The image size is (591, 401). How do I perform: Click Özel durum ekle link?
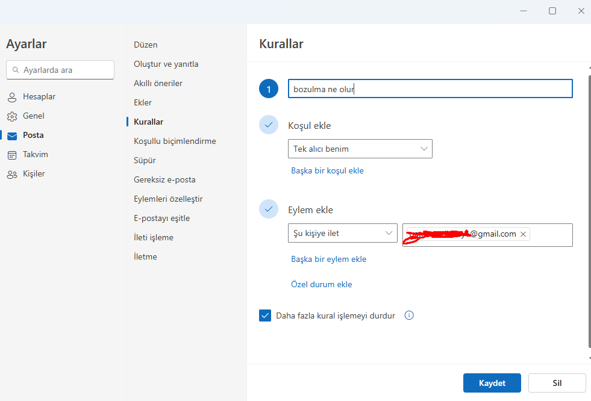pyautogui.click(x=322, y=284)
